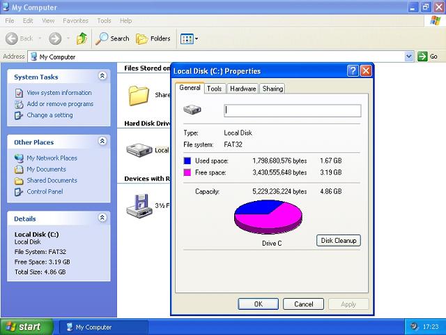Click the Disk Cleanup button
Screen dimensions: 446x335
[339, 240]
